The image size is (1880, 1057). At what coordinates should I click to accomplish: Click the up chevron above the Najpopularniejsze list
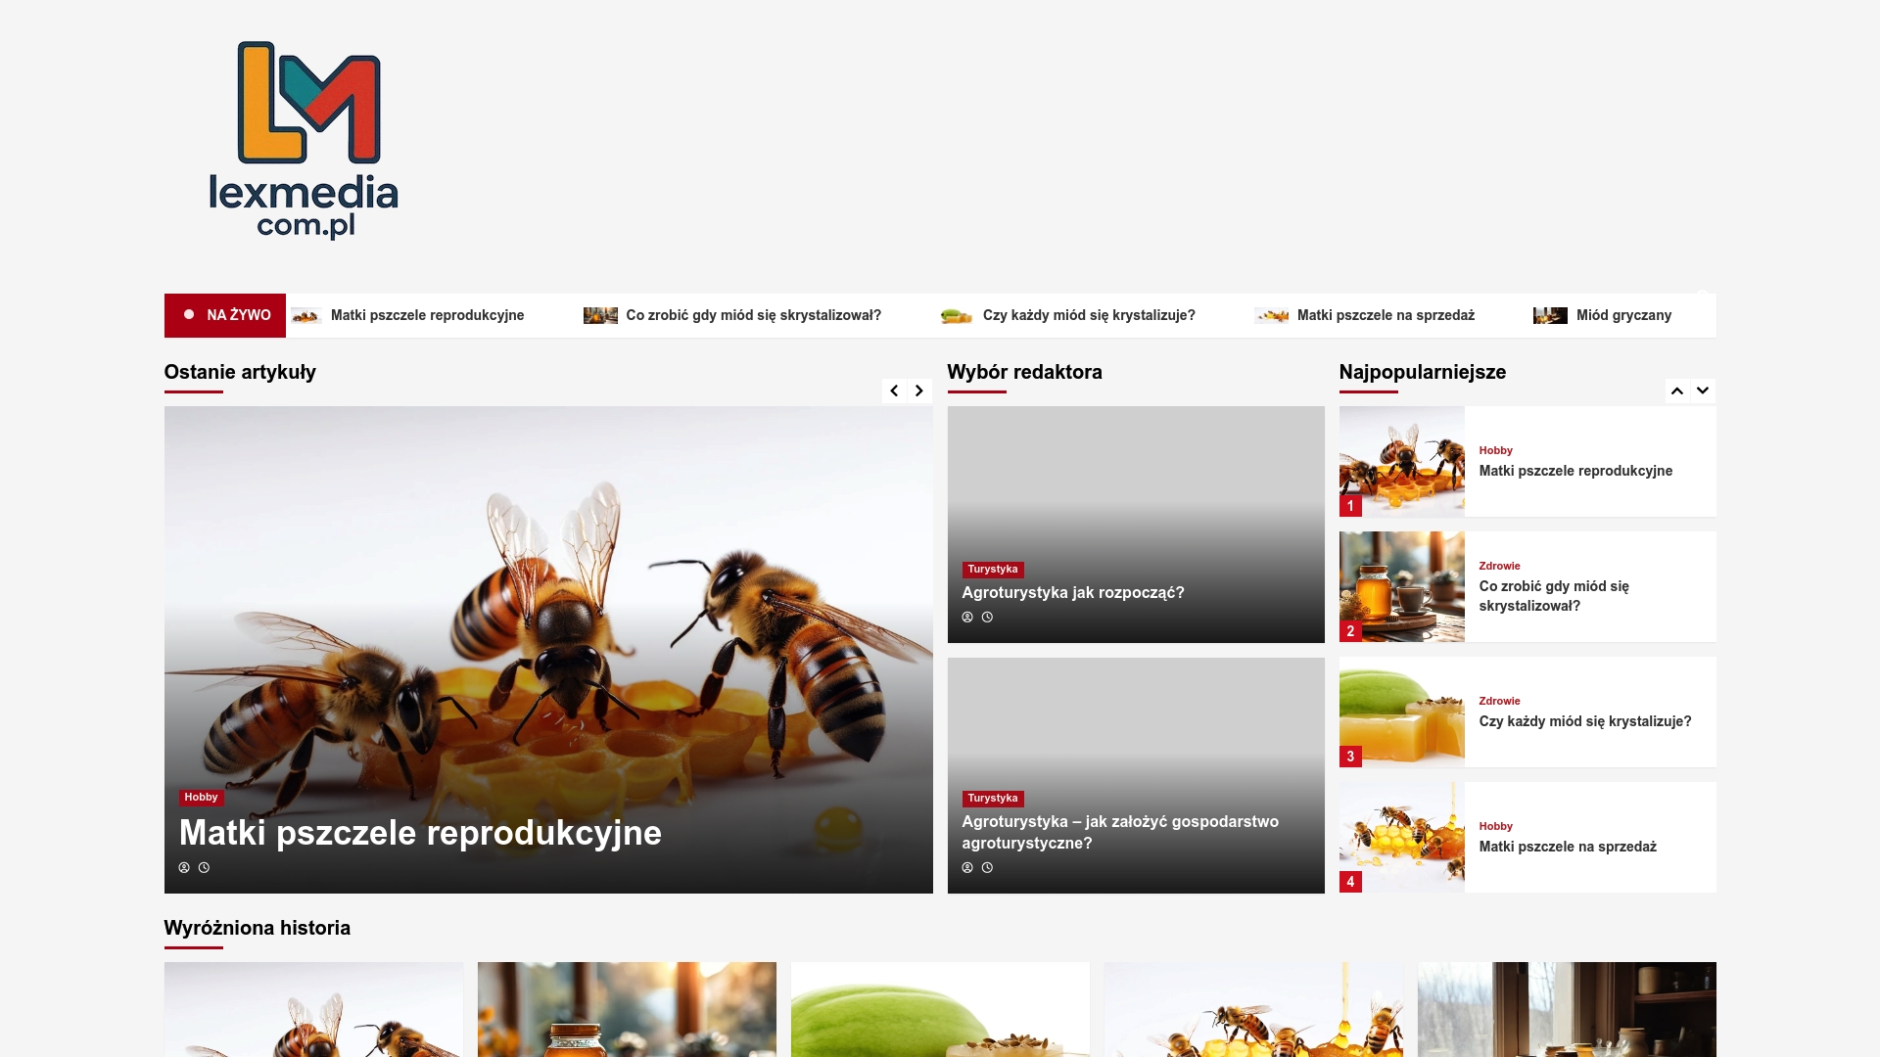[x=1677, y=391]
